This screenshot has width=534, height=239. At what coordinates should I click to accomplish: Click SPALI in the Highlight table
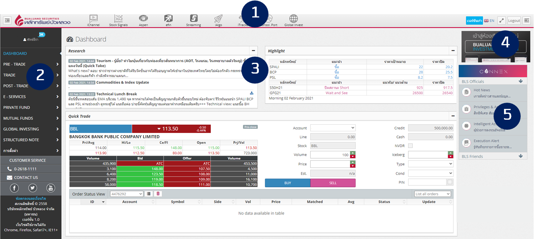coord(275,67)
